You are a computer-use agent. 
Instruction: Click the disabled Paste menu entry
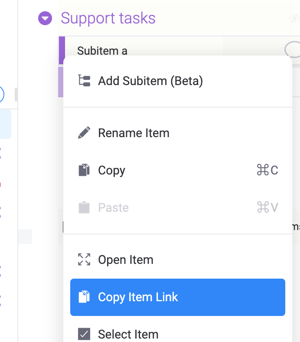click(113, 207)
